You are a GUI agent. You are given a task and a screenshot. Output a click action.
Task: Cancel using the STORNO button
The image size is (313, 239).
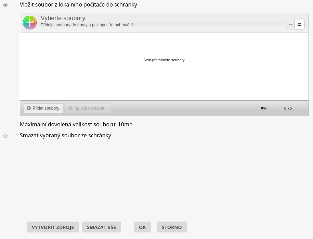172,227
